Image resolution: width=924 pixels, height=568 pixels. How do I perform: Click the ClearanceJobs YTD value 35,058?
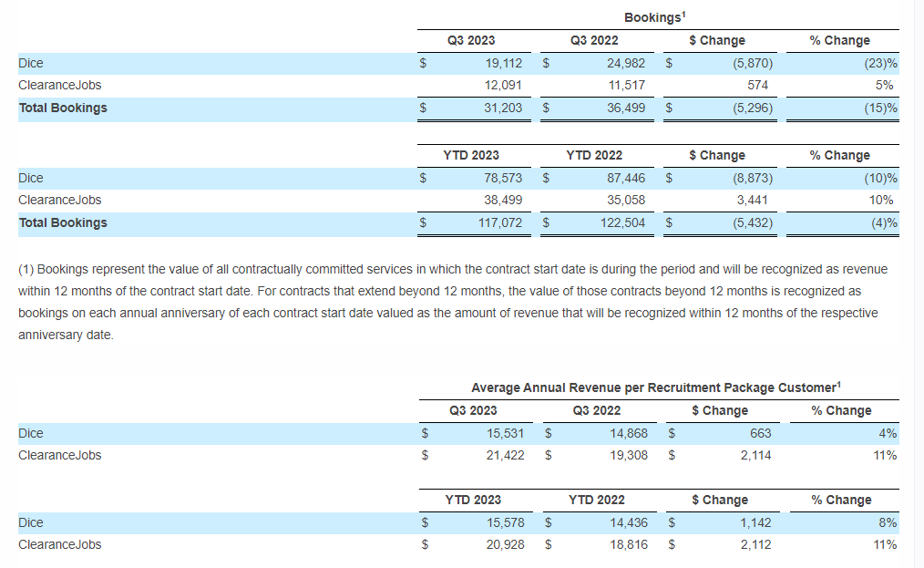(626, 200)
